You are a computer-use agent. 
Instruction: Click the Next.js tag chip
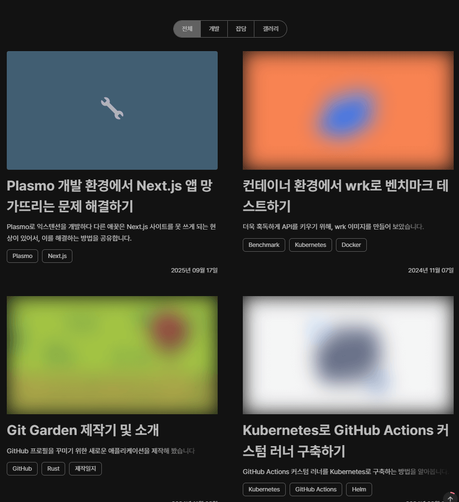(x=57, y=256)
